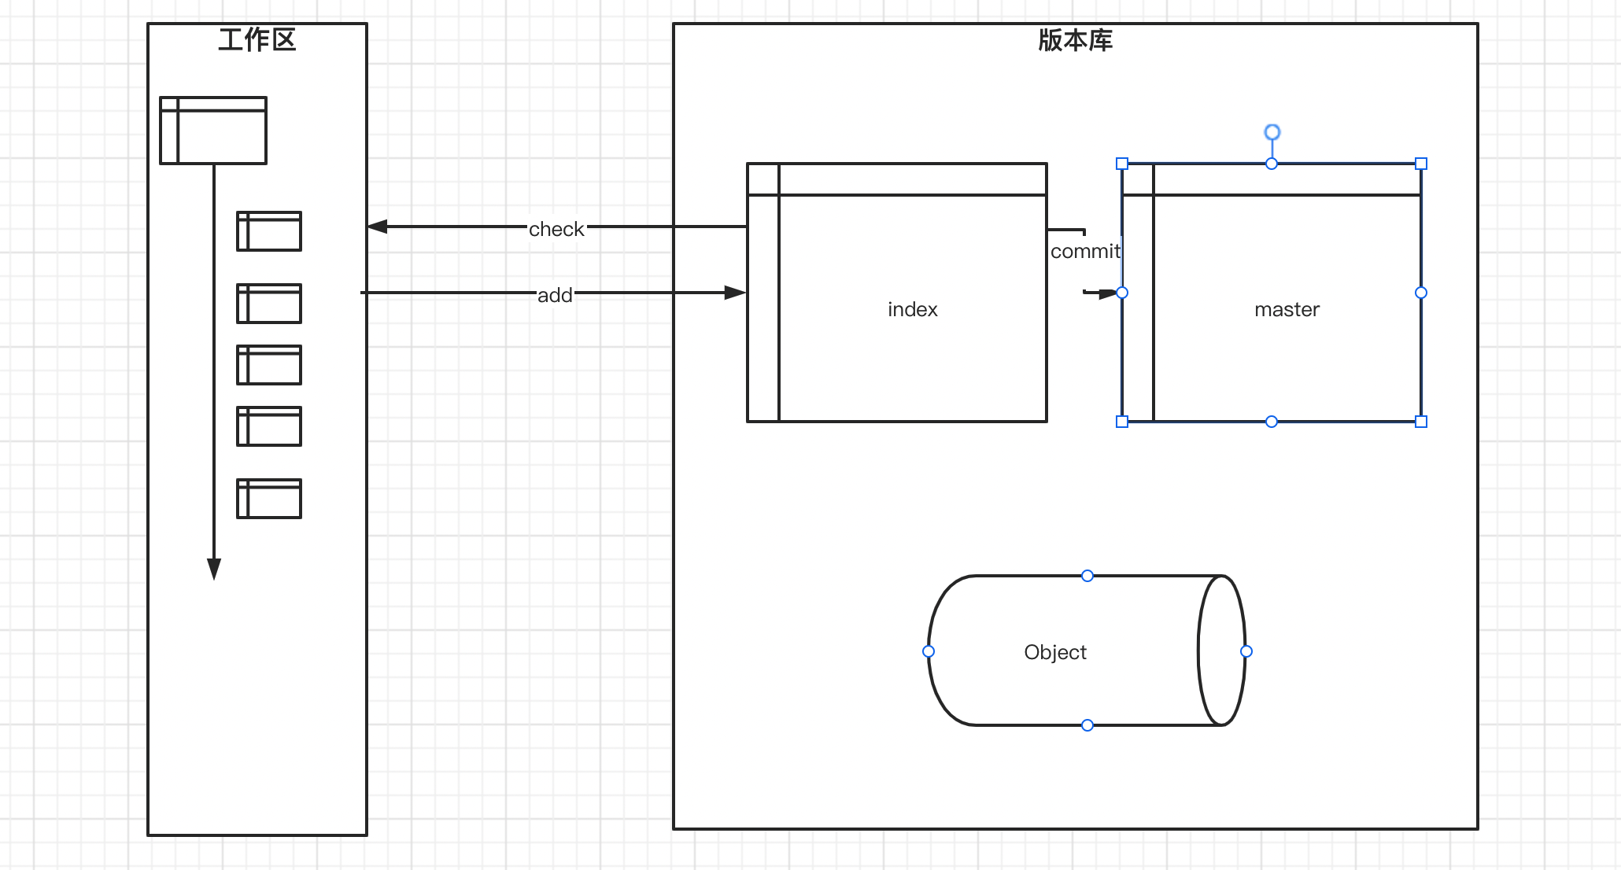Image resolution: width=1621 pixels, height=870 pixels.
Task: Click the check arrow's left arrowhead
Action: point(378,227)
